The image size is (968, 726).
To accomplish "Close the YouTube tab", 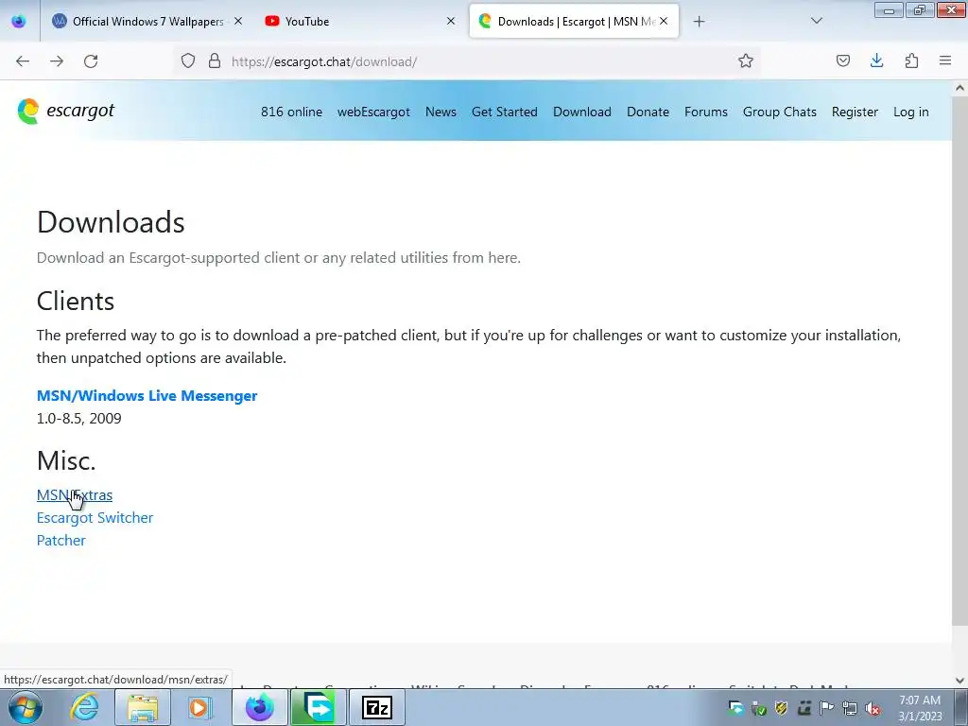I will point(451,21).
